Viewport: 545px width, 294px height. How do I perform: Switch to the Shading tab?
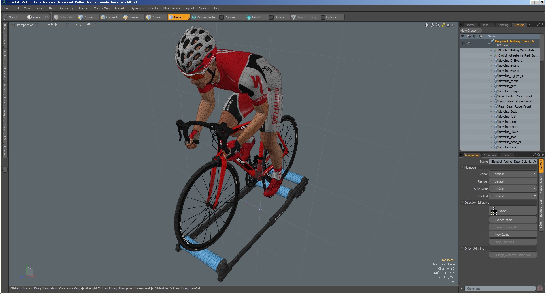click(503, 25)
